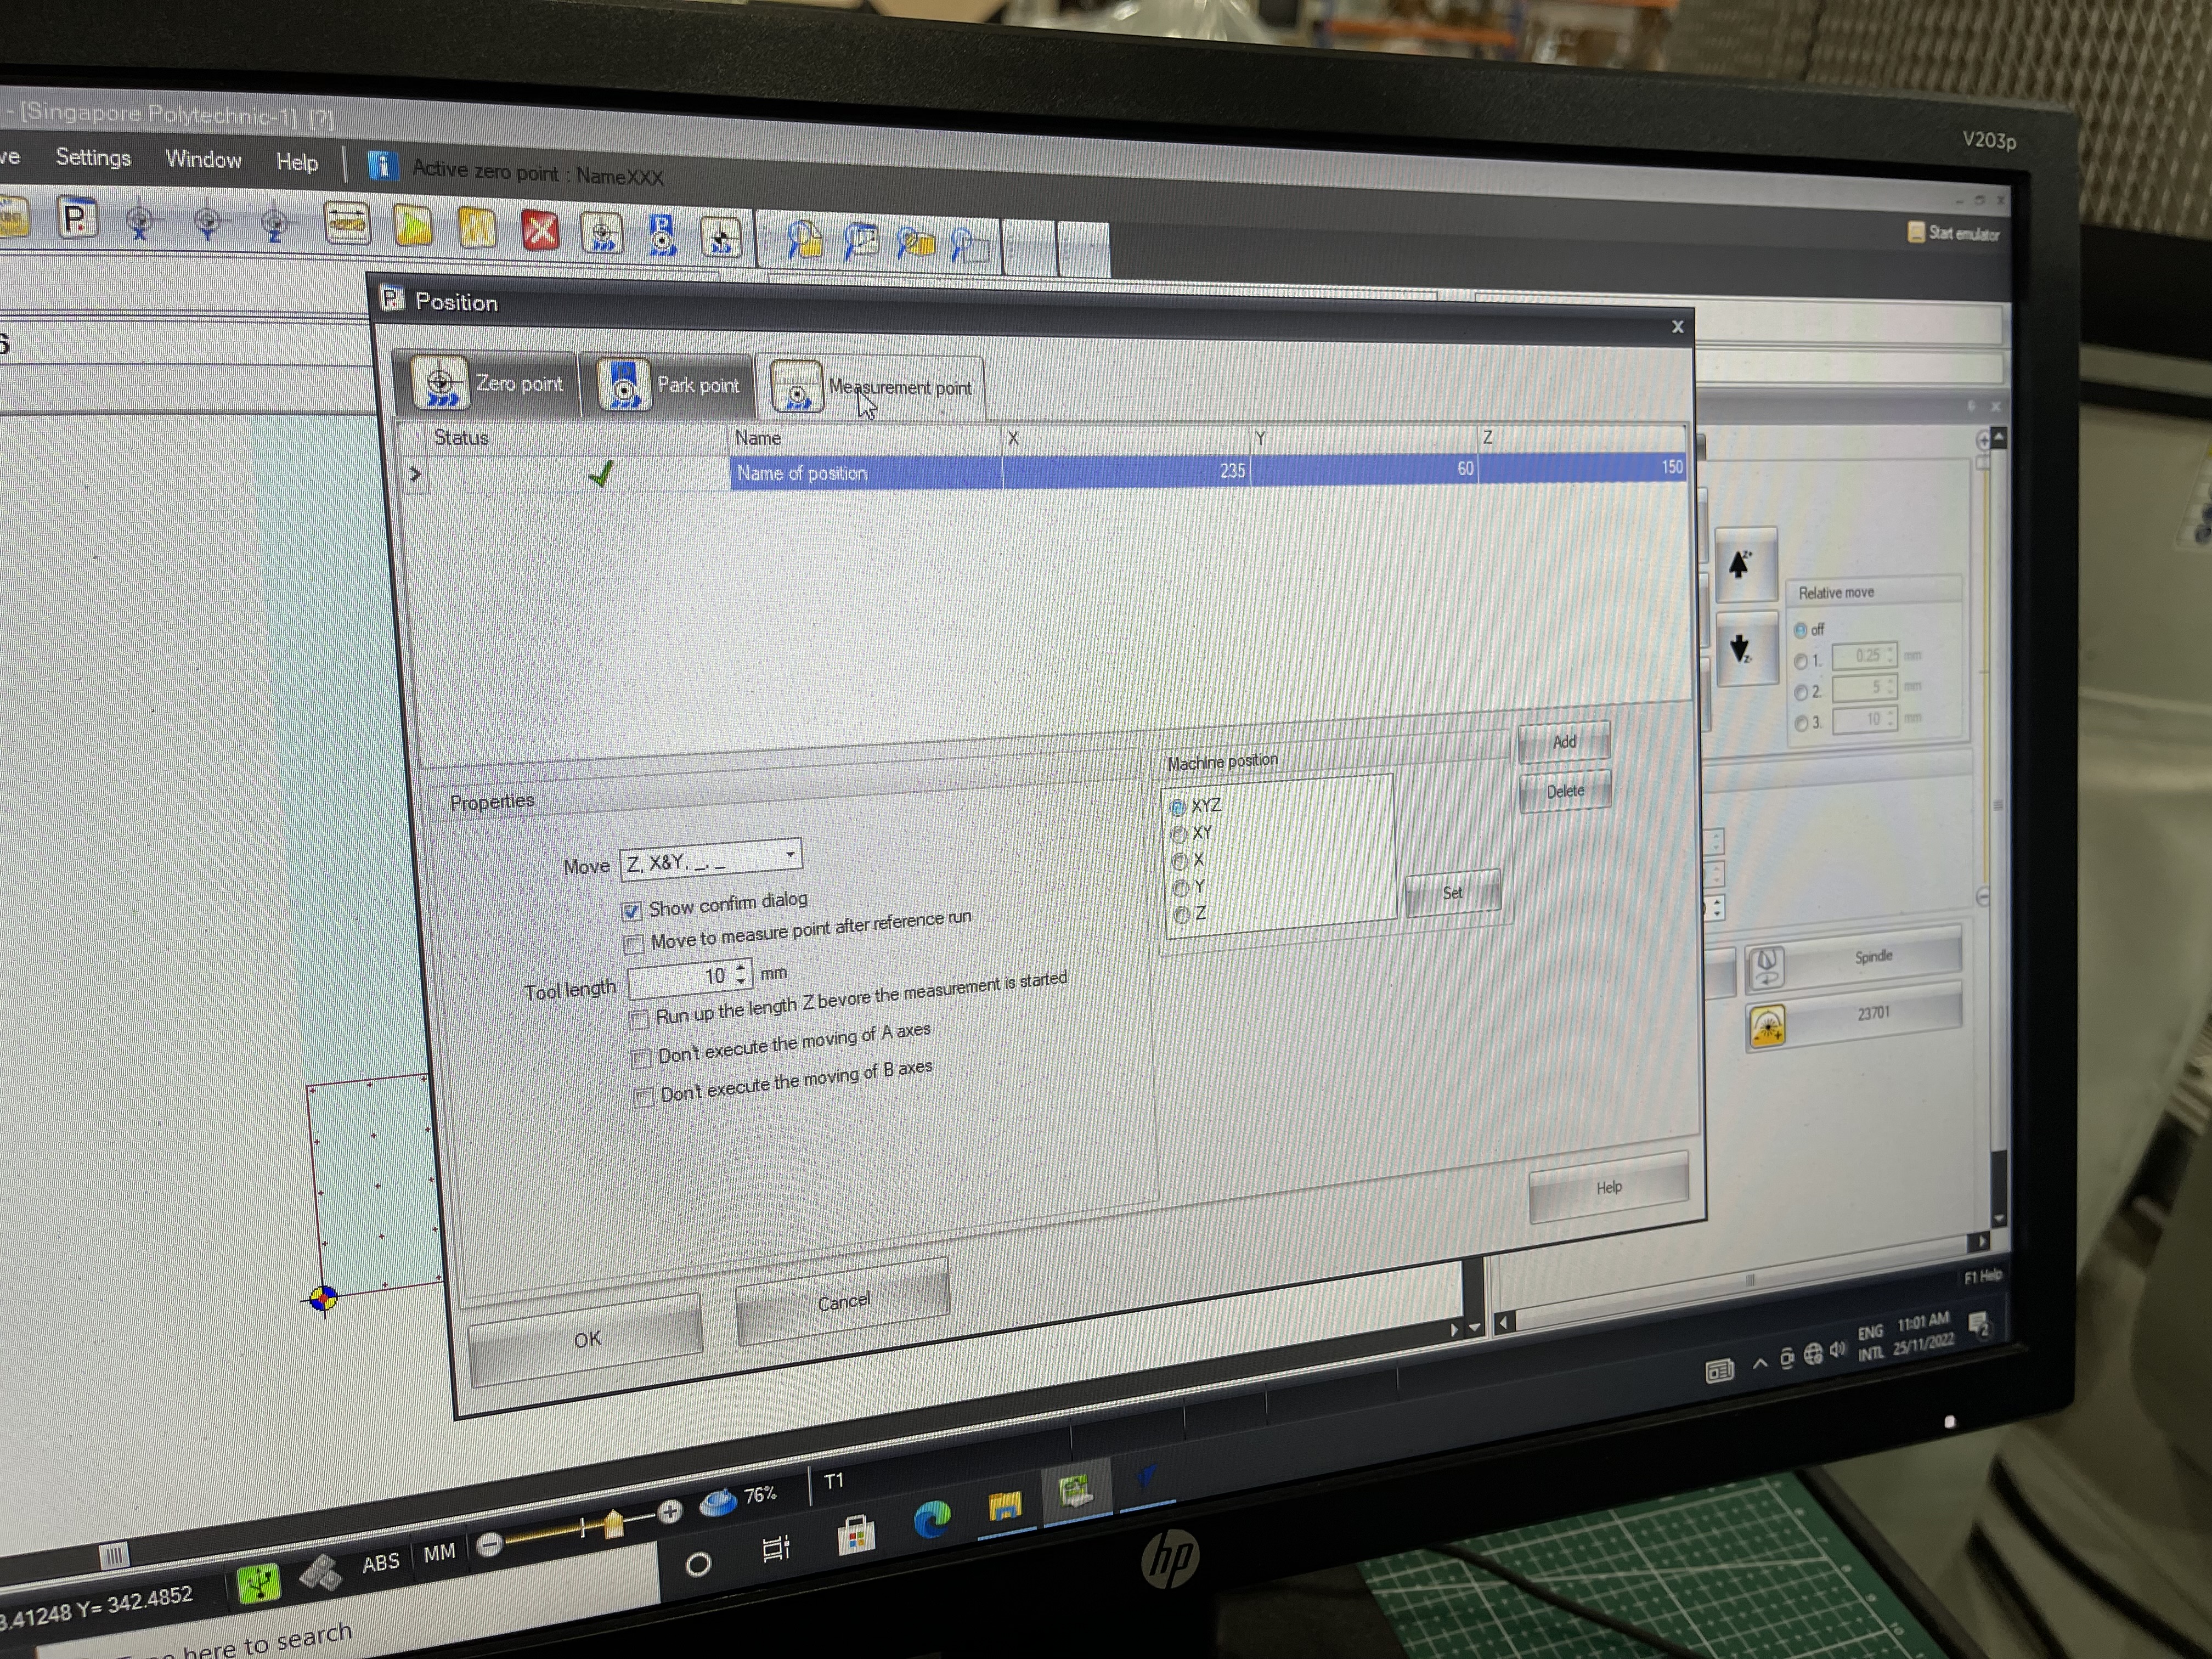Click the Delete button
Screen dimensions: 2212x1659
1565,791
